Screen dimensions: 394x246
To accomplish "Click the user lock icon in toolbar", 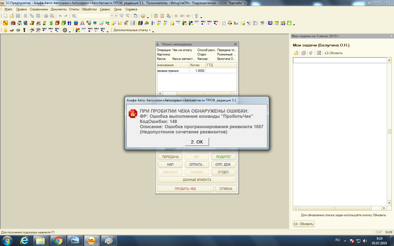I will 169,16.
